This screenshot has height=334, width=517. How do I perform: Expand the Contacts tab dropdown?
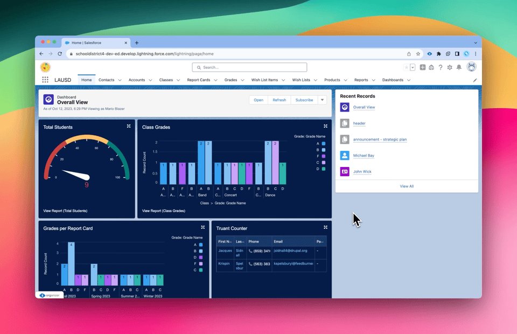(120, 80)
